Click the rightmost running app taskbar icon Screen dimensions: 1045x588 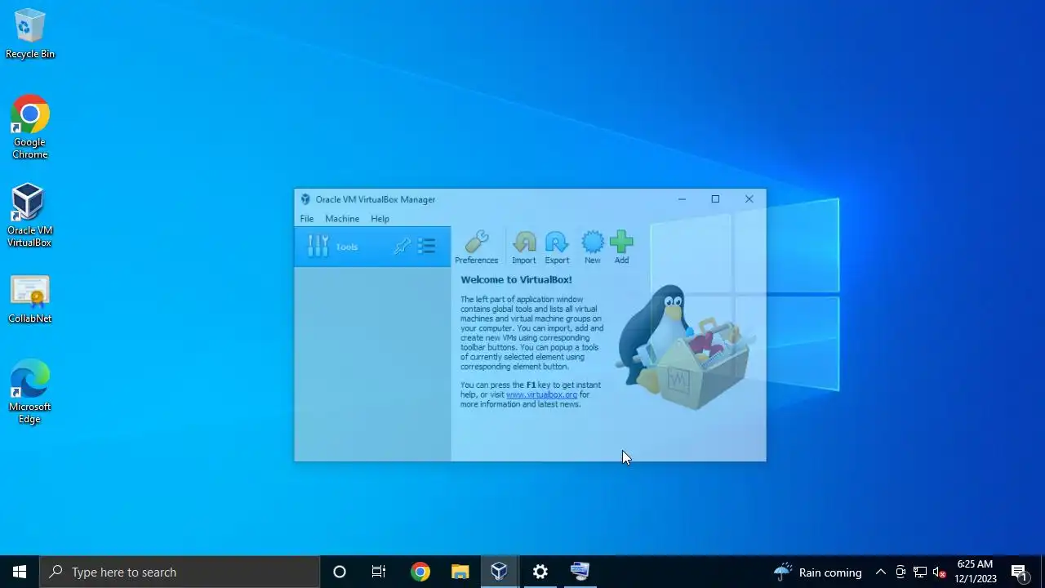click(580, 572)
